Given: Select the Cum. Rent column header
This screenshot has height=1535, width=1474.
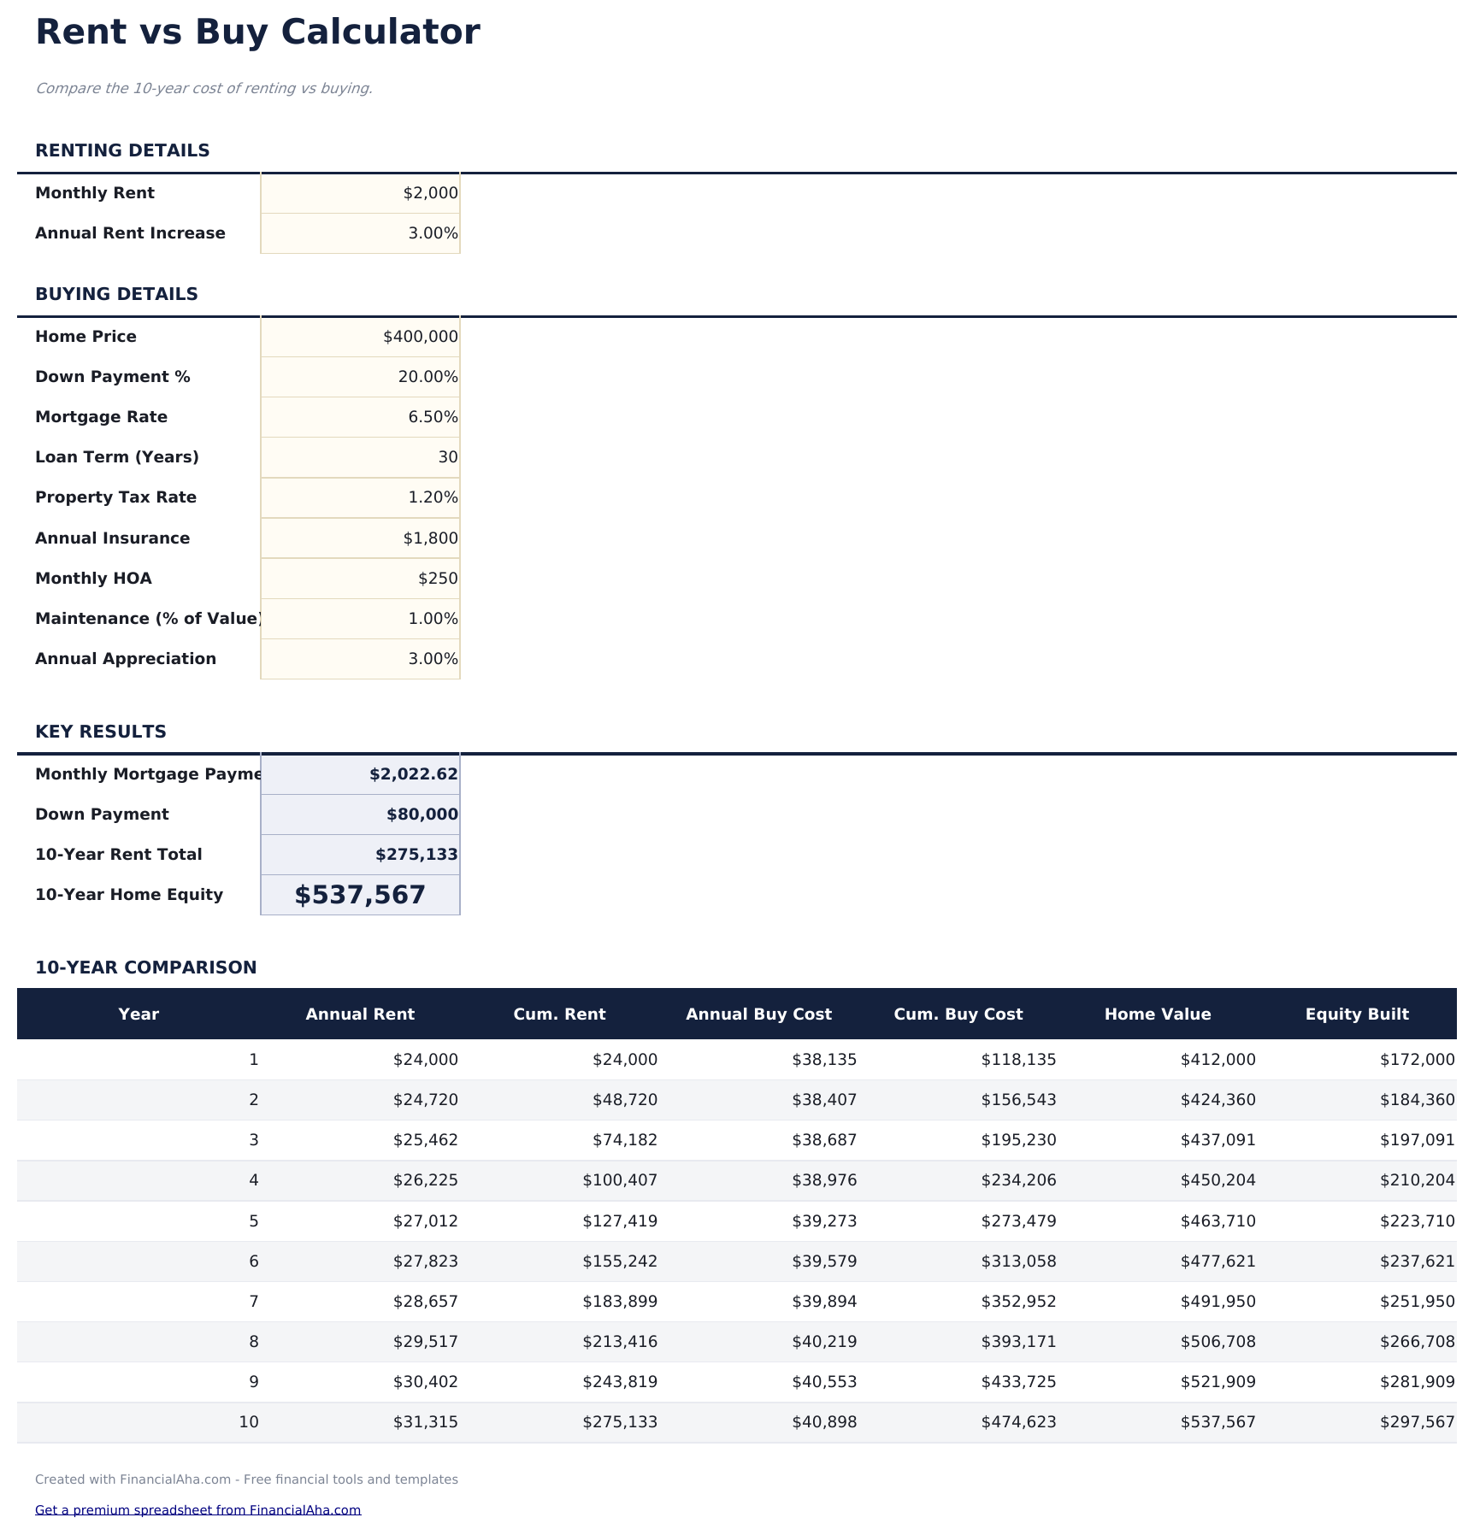Looking at the screenshot, I should pyautogui.click(x=559, y=1015).
